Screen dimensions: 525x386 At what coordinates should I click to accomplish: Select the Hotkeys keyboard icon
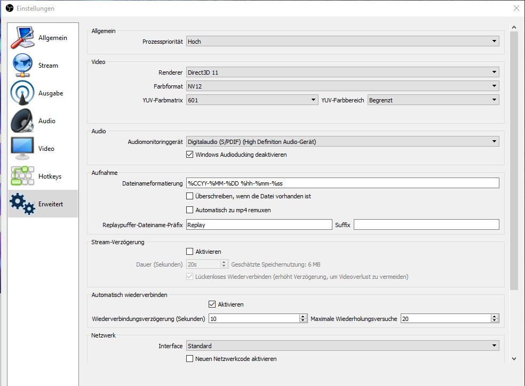(x=22, y=176)
